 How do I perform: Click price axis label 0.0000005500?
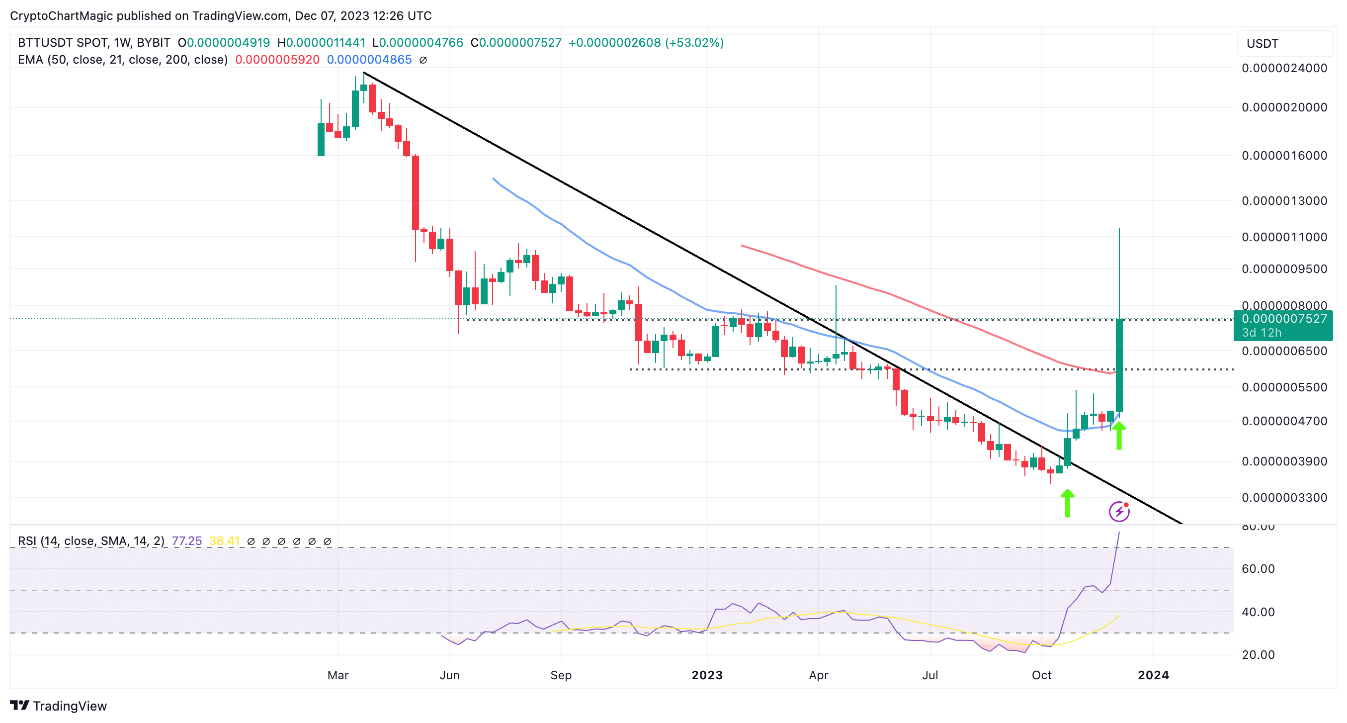pyautogui.click(x=1284, y=387)
